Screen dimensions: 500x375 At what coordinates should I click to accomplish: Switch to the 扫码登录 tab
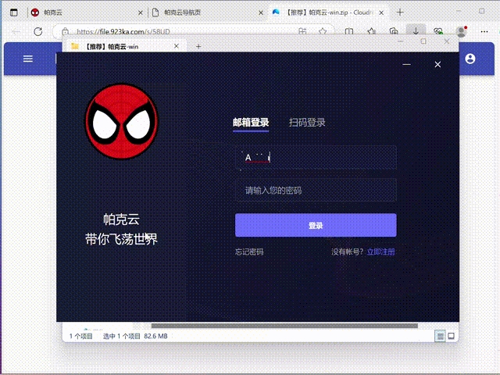(307, 123)
